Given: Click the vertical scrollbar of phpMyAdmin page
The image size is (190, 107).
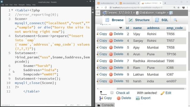Looking at the screenshot, I should 189,51.
